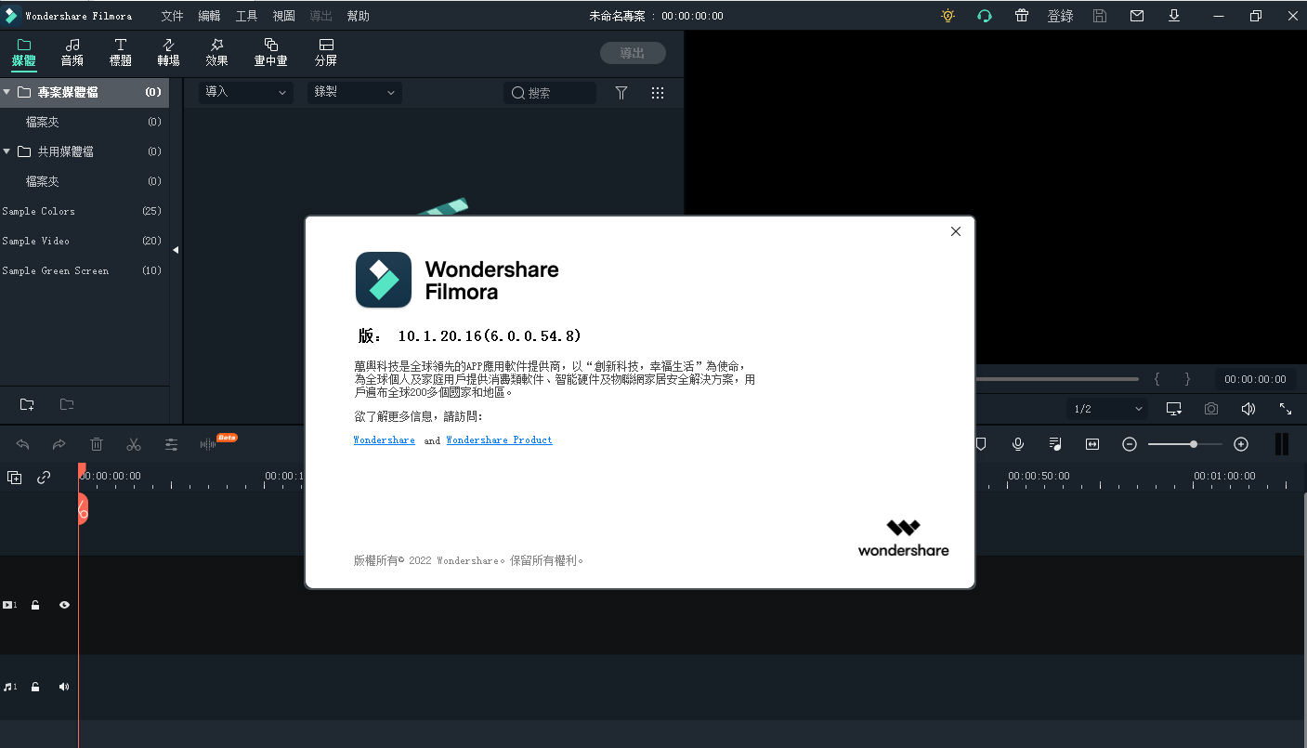The width and height of the screenshot is (1307, 748).
Task: Open the mail message icon
Action: pyautogui.click(x=1137, y=16)
